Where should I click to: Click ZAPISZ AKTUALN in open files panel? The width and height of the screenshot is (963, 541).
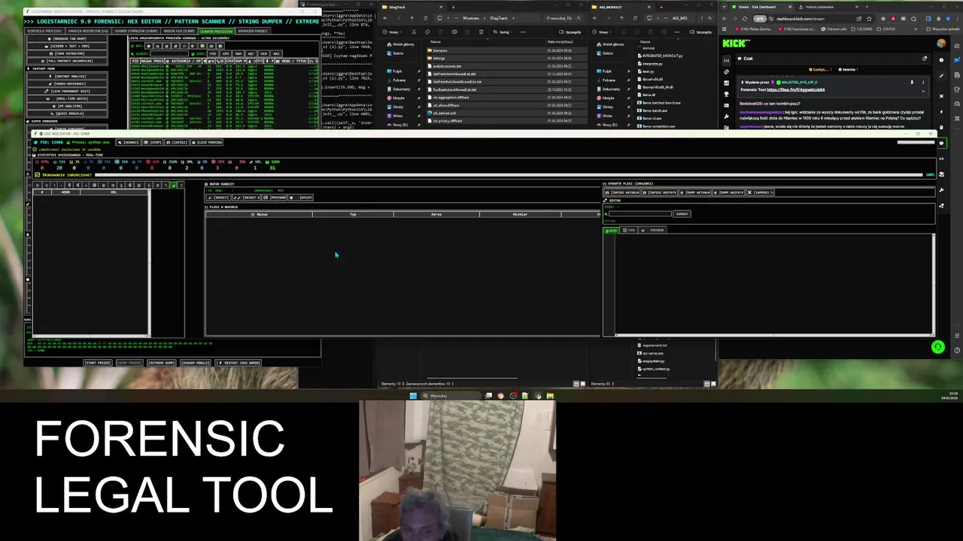pos(621,192)
